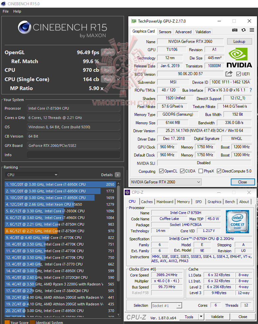Click the Intel Core i7 badge in CPU-Z
258x324 pixels.
(x=237, y=222)
